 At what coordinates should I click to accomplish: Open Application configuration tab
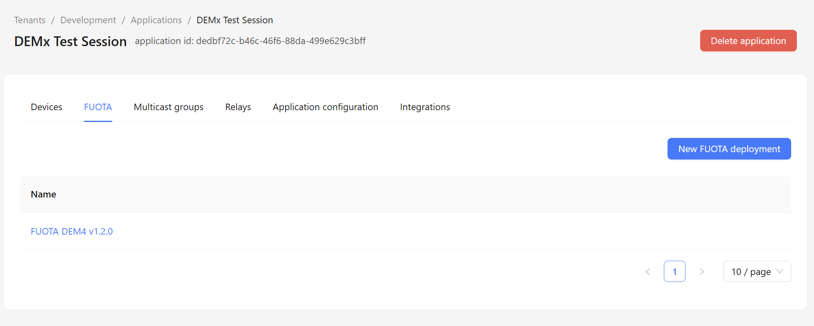[x=326, y=107]
